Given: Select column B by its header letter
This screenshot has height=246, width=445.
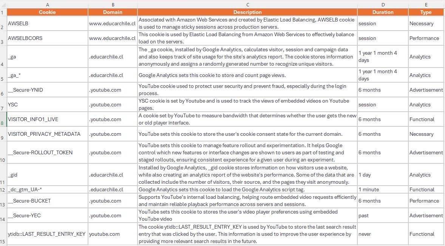Looking at the screenshot, I should pos(113,5).
